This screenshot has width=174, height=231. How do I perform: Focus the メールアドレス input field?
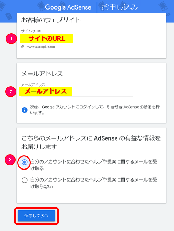[77, 91]
